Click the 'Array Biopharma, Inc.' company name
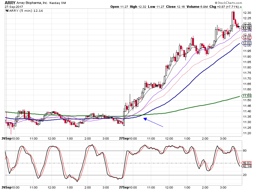 pyautogui.click(x=32, y=3)
